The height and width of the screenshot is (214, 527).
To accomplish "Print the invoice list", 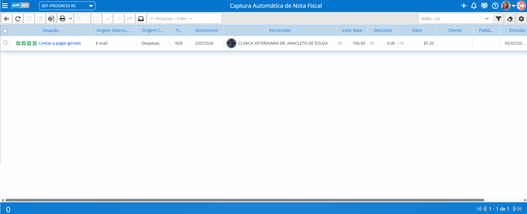I will [62, 19].
